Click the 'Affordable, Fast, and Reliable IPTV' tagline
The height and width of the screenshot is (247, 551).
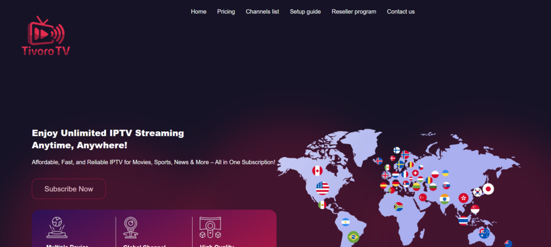coord(153,163)
